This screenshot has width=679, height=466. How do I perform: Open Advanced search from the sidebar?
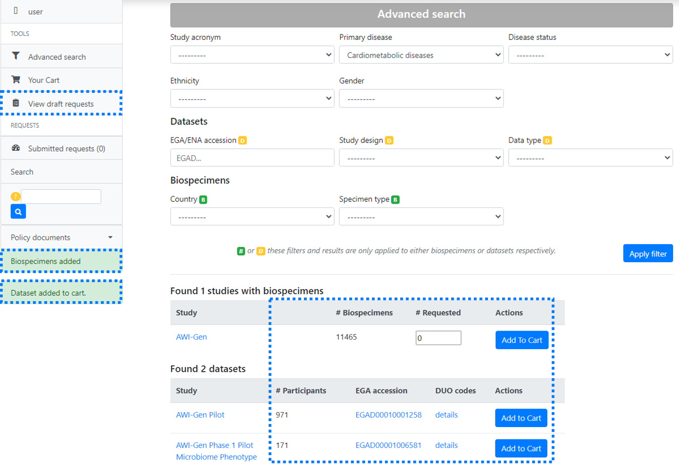pyautogui.click(x=62, y=57)
